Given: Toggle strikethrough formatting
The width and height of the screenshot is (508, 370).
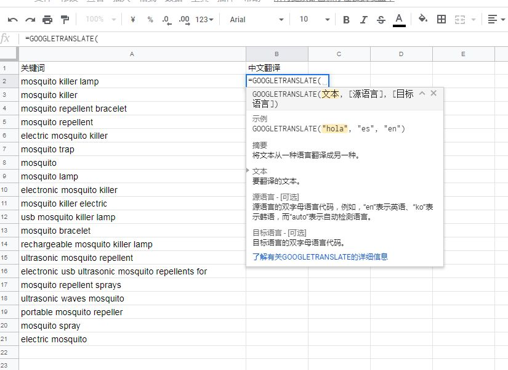Looking at the screenshot, I should 381,20.
